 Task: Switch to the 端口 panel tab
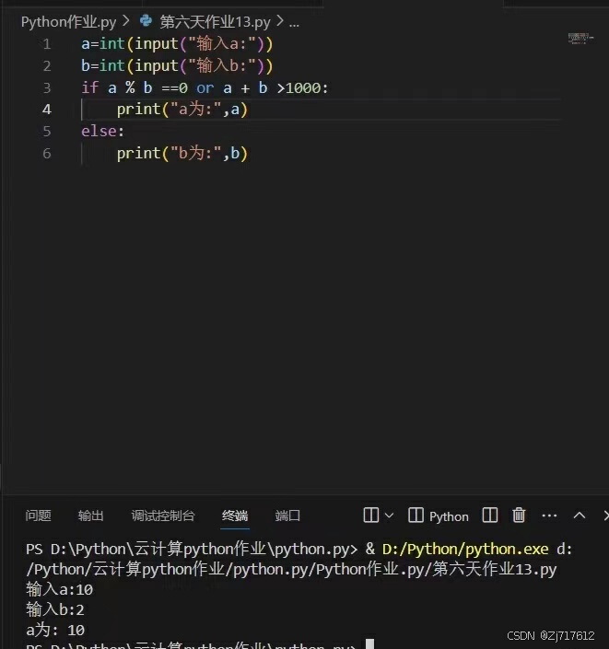pos(287,516)
